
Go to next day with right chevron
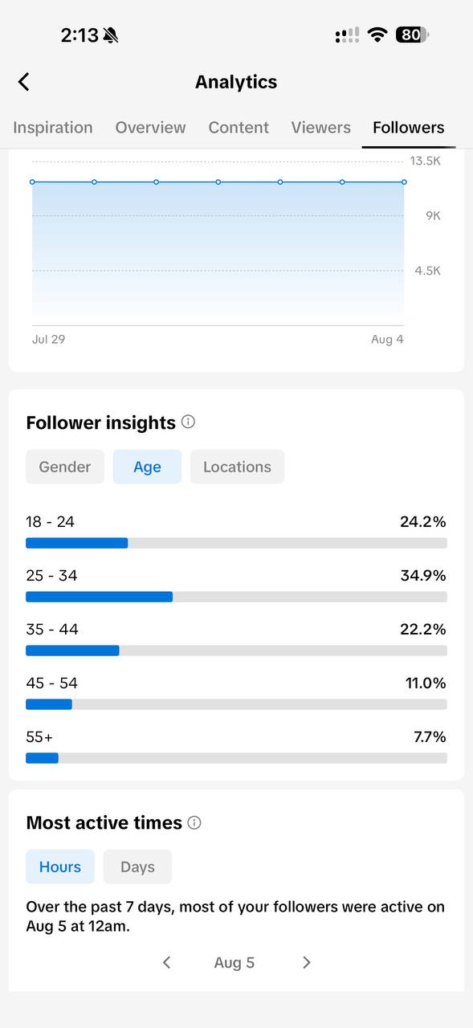click(x=306, y=962)
